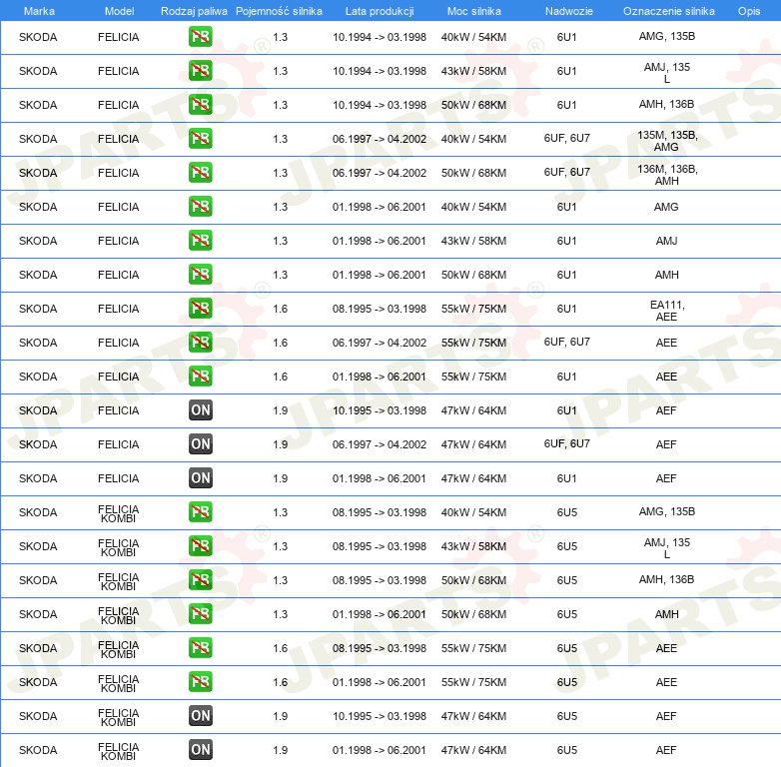Select engine code 'AMJ, 135 L' in 6U1 row
781x767 pixels.
(x=667, y=73)
